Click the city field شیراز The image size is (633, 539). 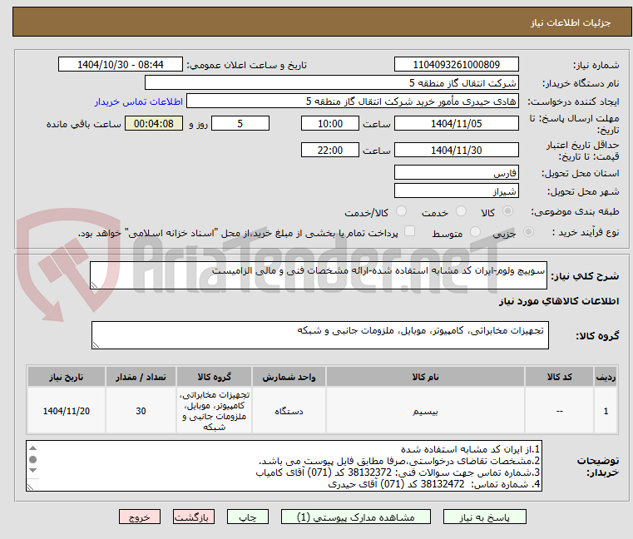pos(456,190)
